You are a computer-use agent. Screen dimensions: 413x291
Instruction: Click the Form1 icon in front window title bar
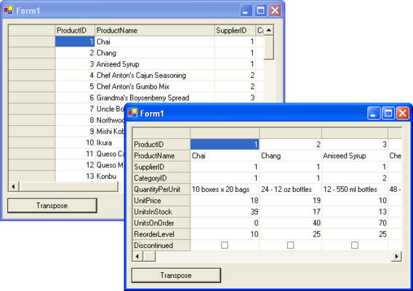(x=132, y=113)
